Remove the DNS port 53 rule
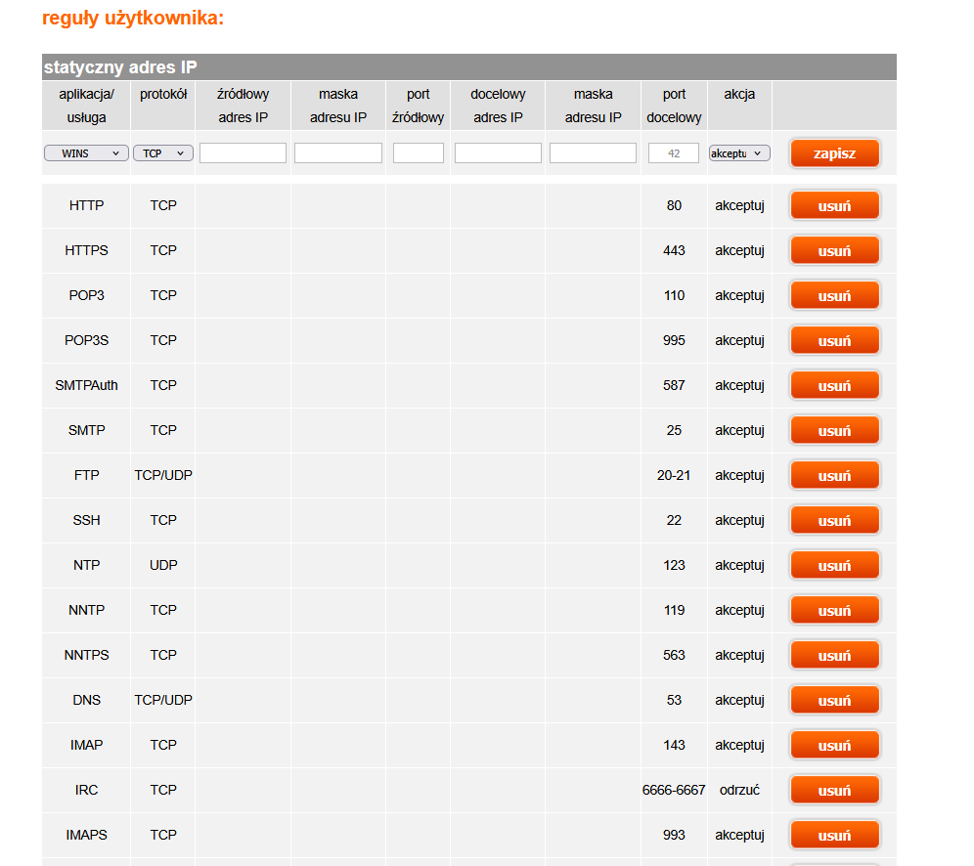974x866 pixels. 834,701
